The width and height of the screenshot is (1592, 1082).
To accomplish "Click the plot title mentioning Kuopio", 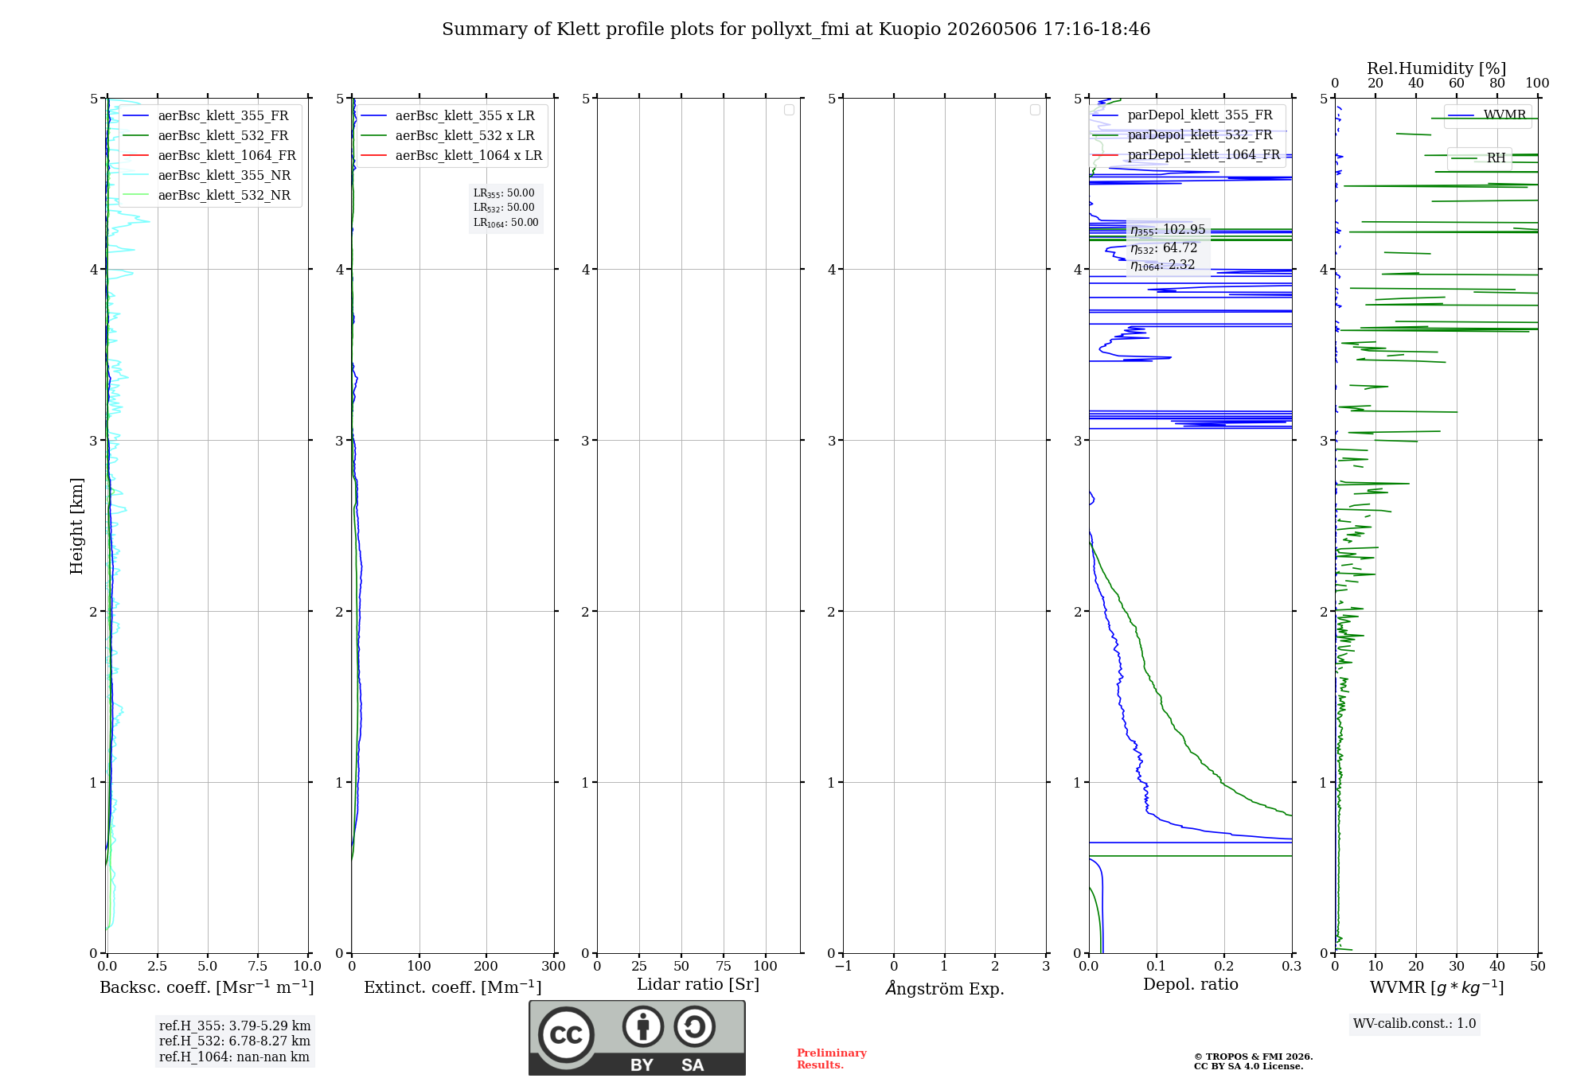I will point(796,29).
